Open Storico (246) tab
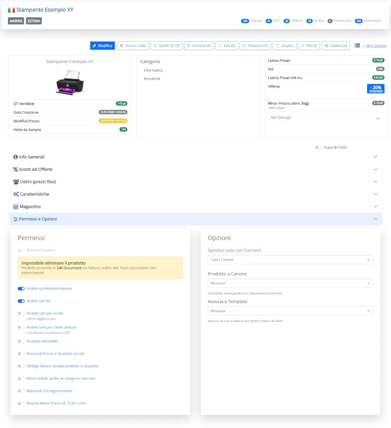The width and height of the screenshot is (391, 428). click(133, 45)
